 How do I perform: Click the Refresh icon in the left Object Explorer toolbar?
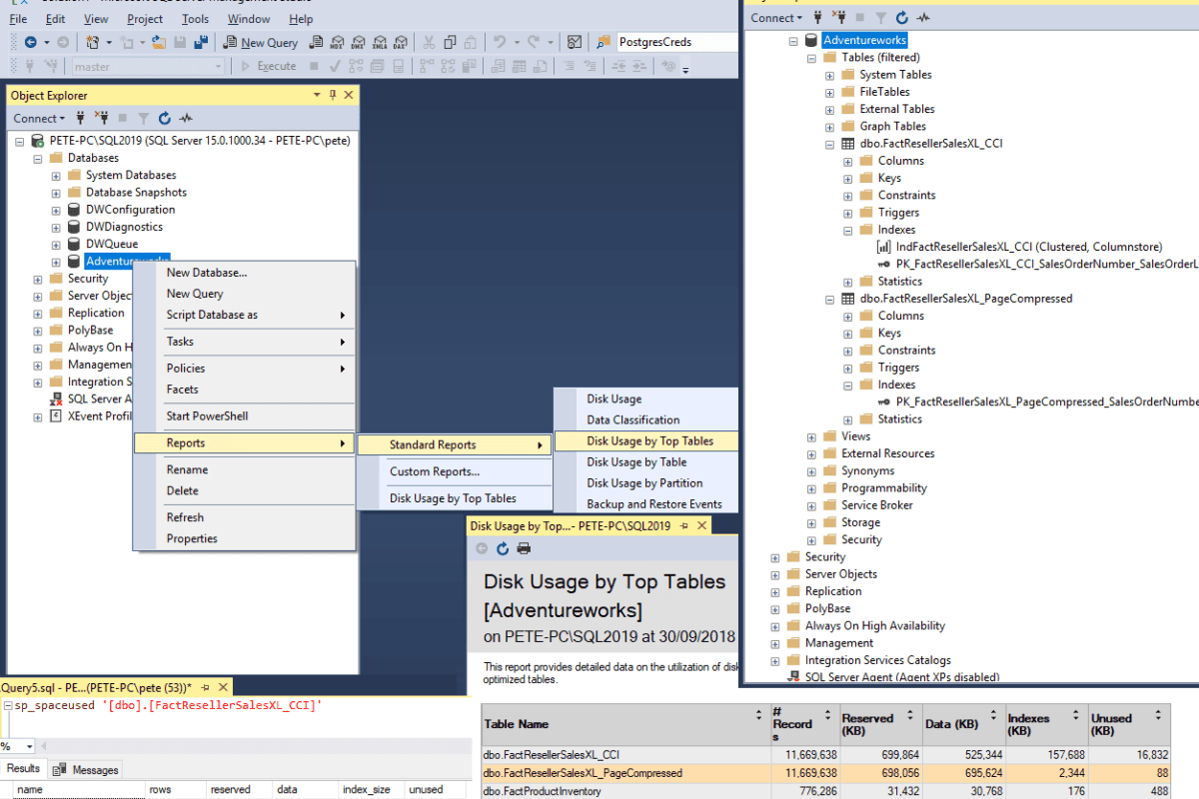tap(164, 118)
